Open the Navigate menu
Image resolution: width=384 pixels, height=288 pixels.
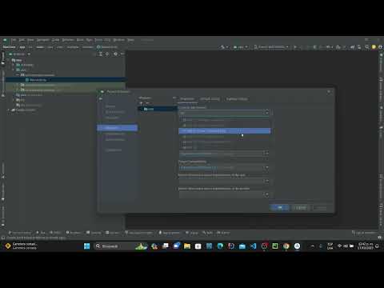click(x=43, y=40)
